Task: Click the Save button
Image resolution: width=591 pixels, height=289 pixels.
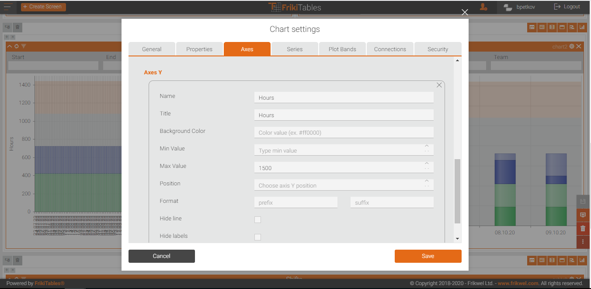Action: pyautogui.click(x=428, y=256)
